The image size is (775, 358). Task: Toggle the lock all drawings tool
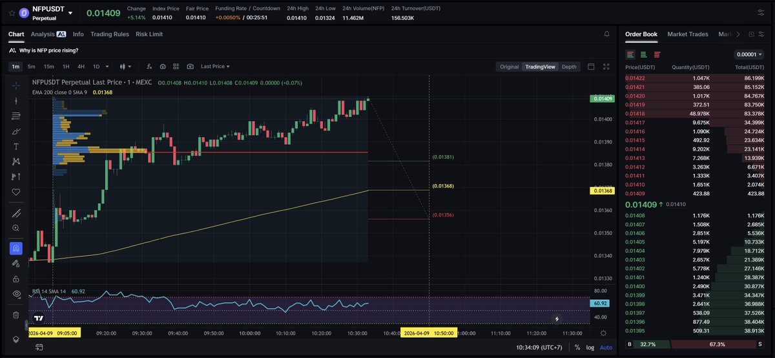tap(16, 279)
